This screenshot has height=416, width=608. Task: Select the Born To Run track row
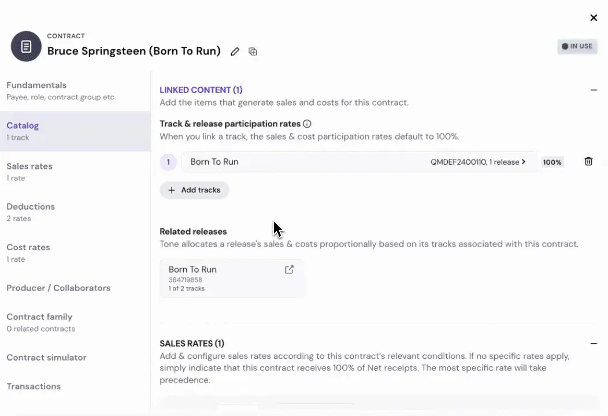coord(359,162)
